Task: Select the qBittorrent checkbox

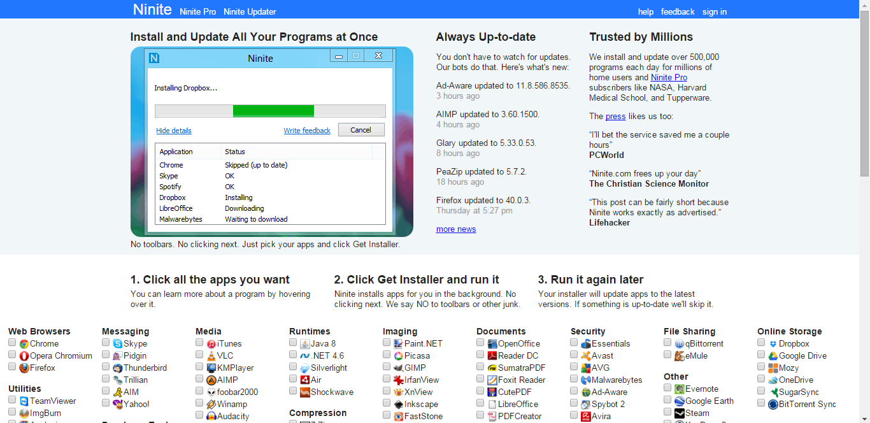Action: tap(668, 343)
